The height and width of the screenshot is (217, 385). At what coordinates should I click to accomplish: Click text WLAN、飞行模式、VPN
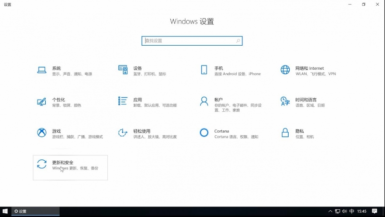coord(316,74)
